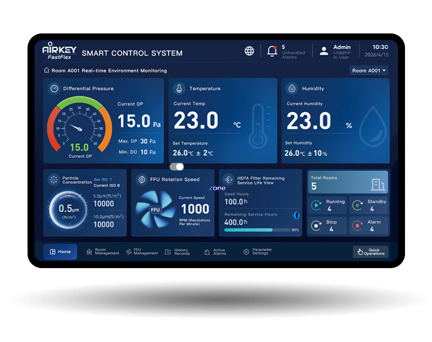Open the alarm bell notifications

tap(272, 51)
